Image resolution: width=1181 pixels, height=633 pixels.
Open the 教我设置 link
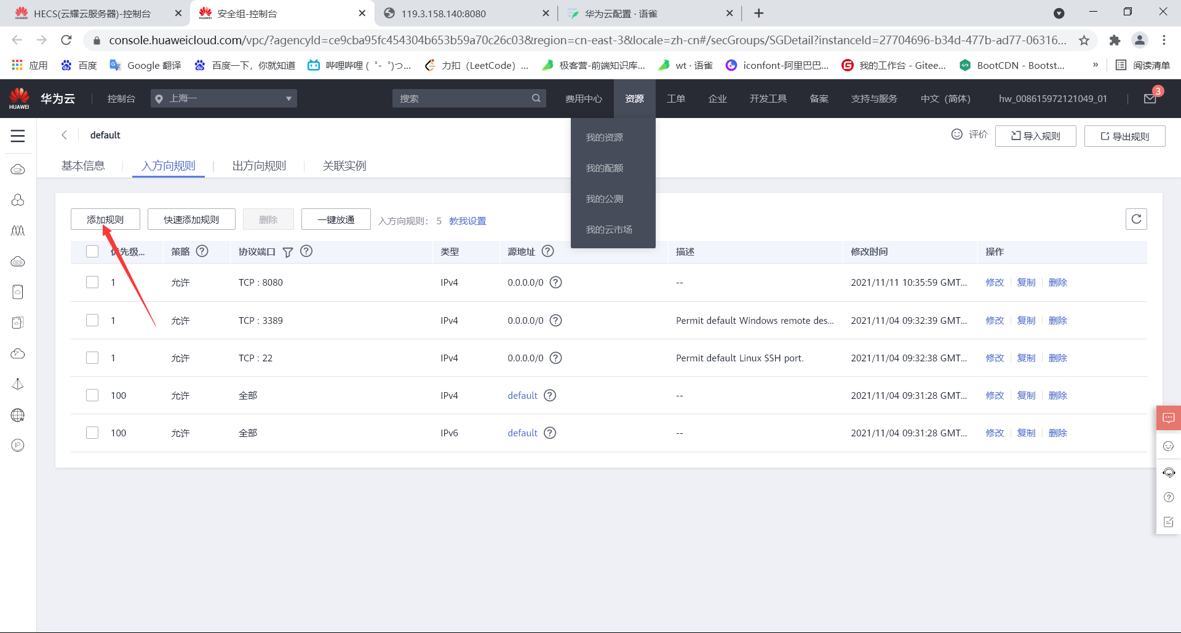[x=467, y=221]
